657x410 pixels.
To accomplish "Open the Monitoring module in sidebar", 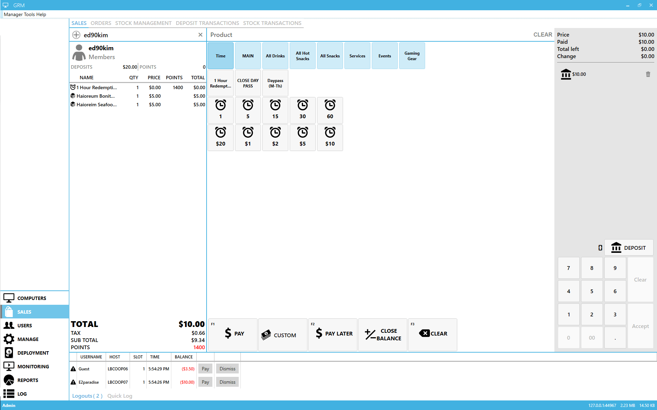I will [x=33, y=366].
